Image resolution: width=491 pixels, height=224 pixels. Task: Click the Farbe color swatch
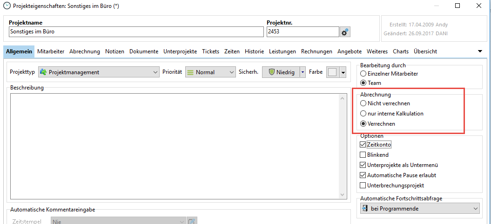pos(332,72)
